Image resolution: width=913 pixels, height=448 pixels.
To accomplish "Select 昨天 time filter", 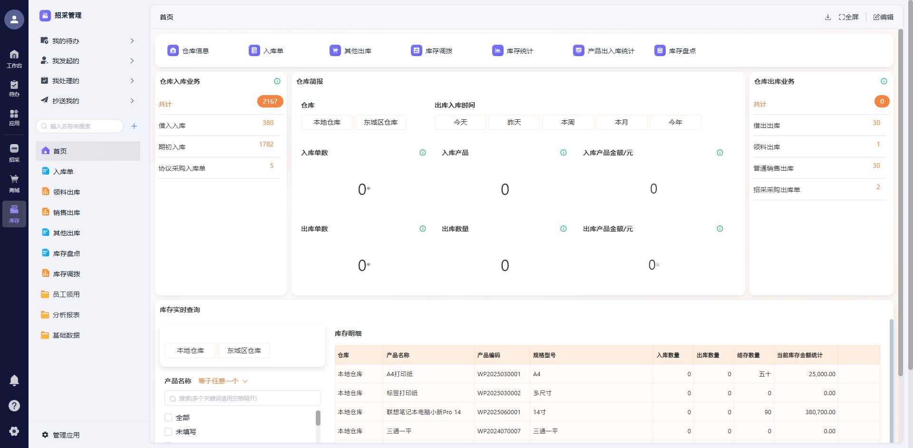I will click(514, 122).
